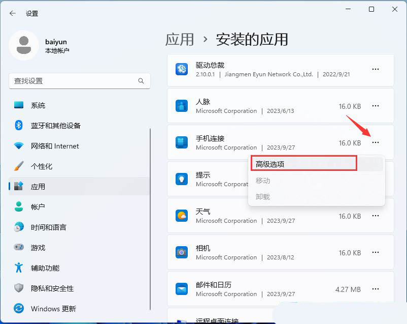
Task: Open more options for 驱动总裁
Action: [375, 69]
